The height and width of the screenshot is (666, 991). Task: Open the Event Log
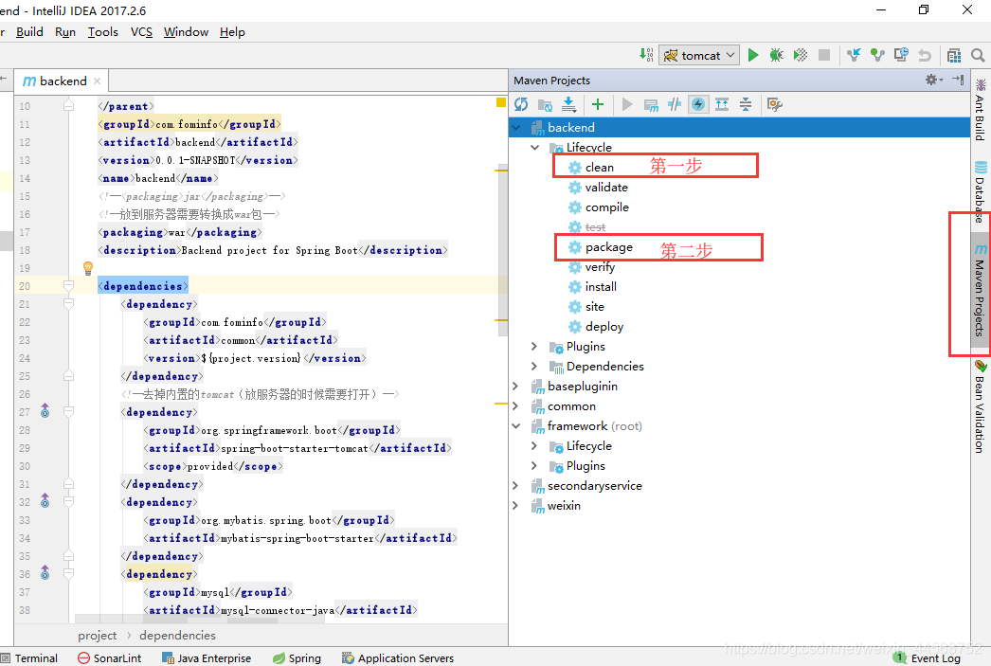928,657
